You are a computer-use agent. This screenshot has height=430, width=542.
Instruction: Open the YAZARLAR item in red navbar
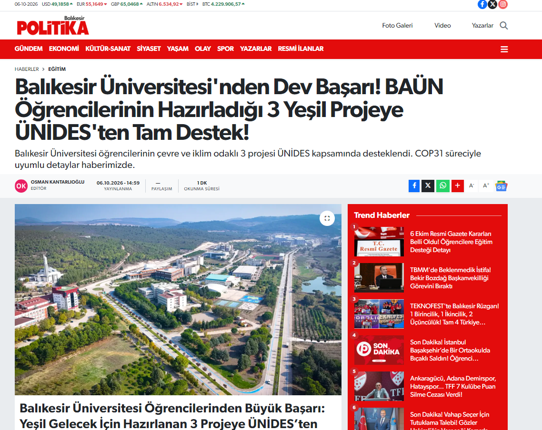(256, 49)
